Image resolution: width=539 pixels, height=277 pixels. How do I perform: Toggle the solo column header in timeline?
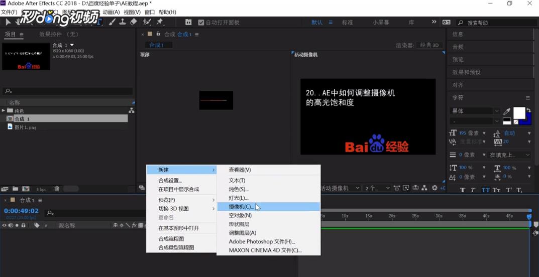point(17,225)
